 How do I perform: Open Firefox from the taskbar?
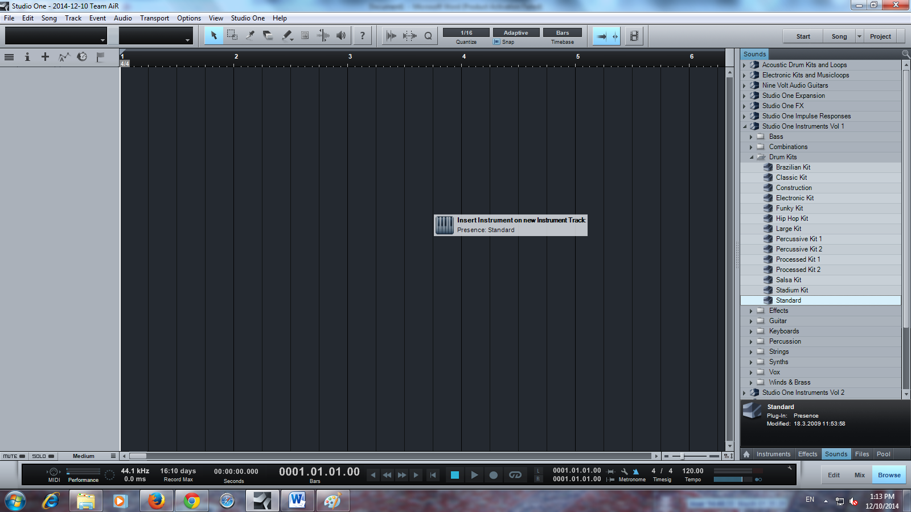[156, 501]
